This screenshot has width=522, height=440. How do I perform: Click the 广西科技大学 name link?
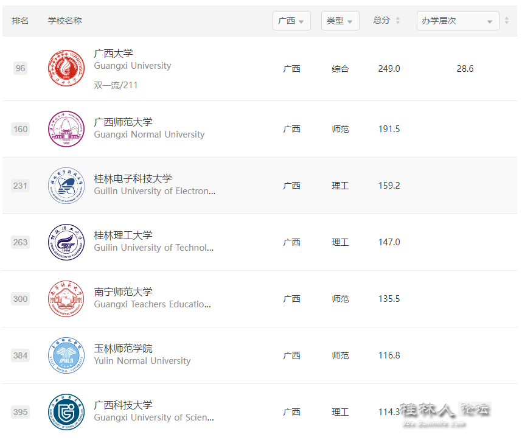(x=123, y=405)
